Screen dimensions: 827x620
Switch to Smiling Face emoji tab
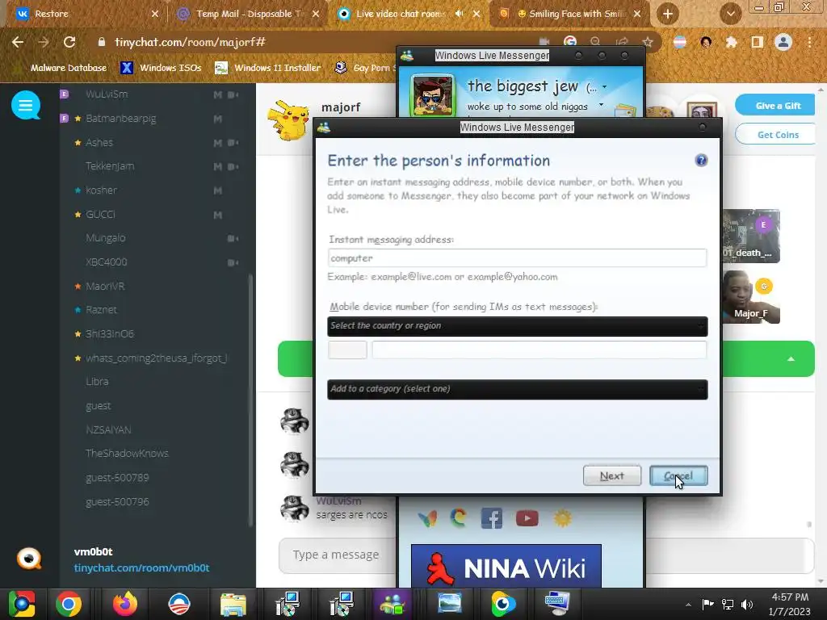570,14
